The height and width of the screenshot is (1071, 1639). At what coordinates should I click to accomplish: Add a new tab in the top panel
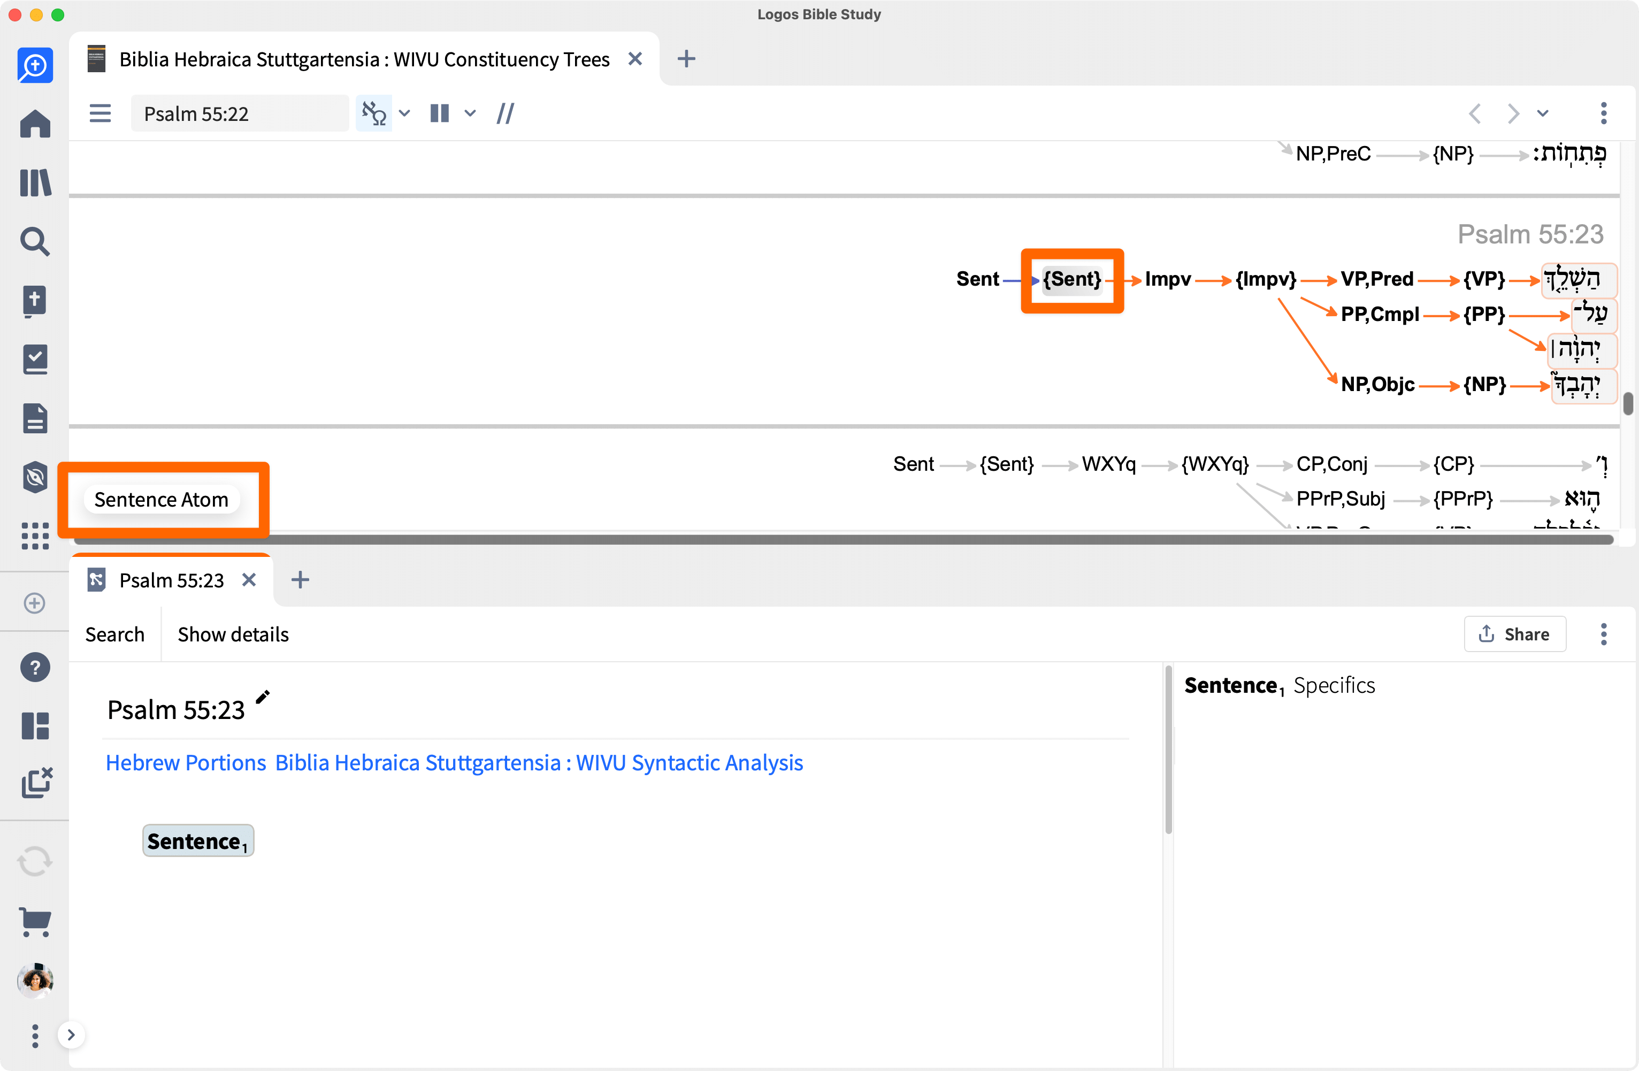[x=687, y=59]
